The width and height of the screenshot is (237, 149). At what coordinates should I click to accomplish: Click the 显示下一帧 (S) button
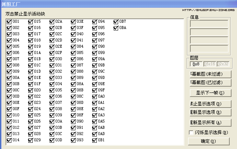pos(211,93)
